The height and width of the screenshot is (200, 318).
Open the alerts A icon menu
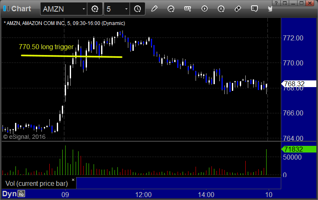pyautogui.click(x=221, y=9)
